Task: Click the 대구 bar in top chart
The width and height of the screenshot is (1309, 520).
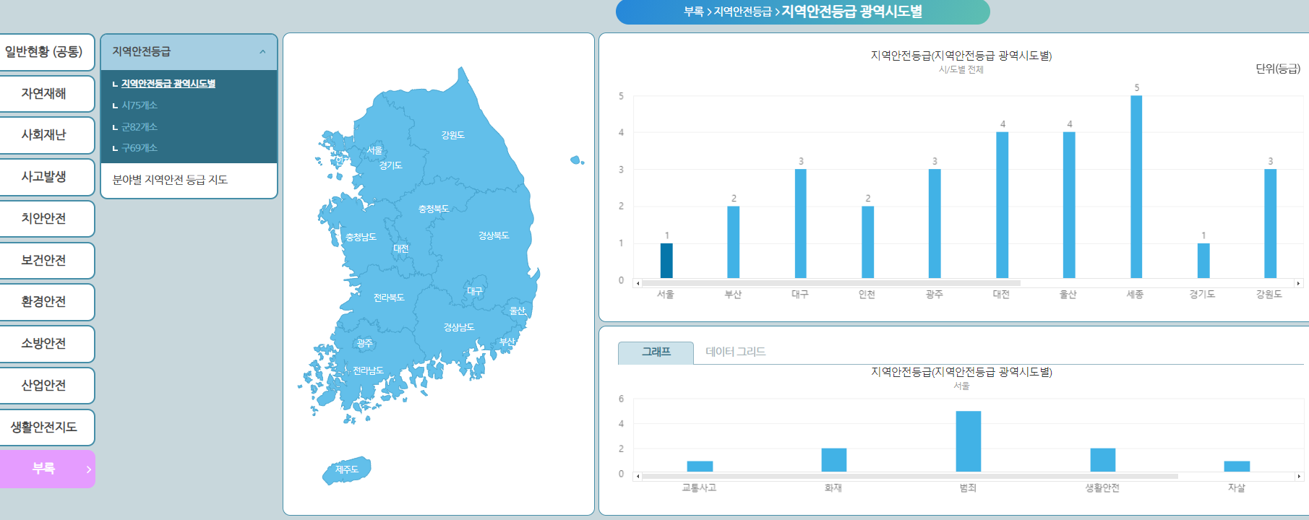Action: pyautogui.click(x=801, y=224)
